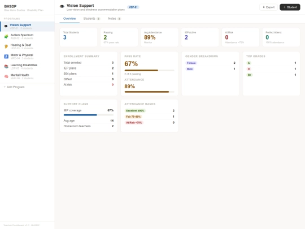Click the A grade badge
305x229 pixels.
pos(249,63)
